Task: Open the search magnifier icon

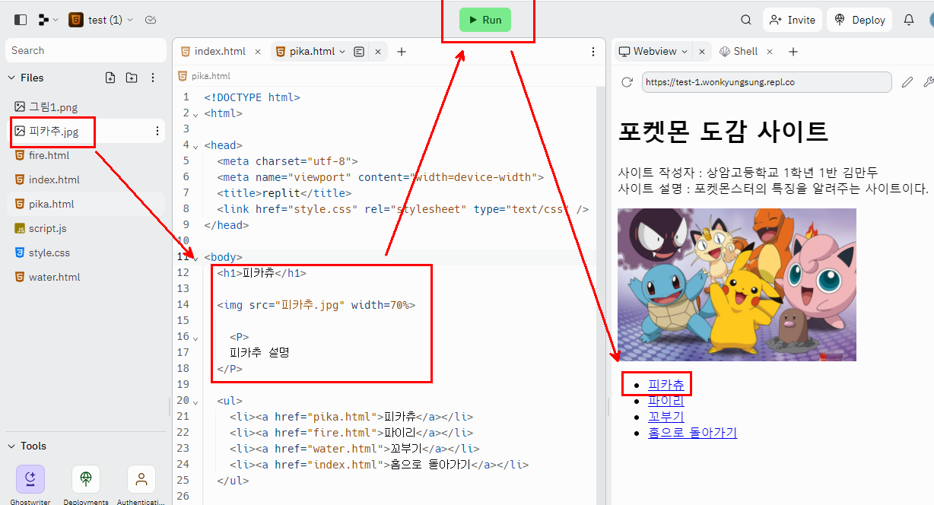Action: [x=746, y=20]
